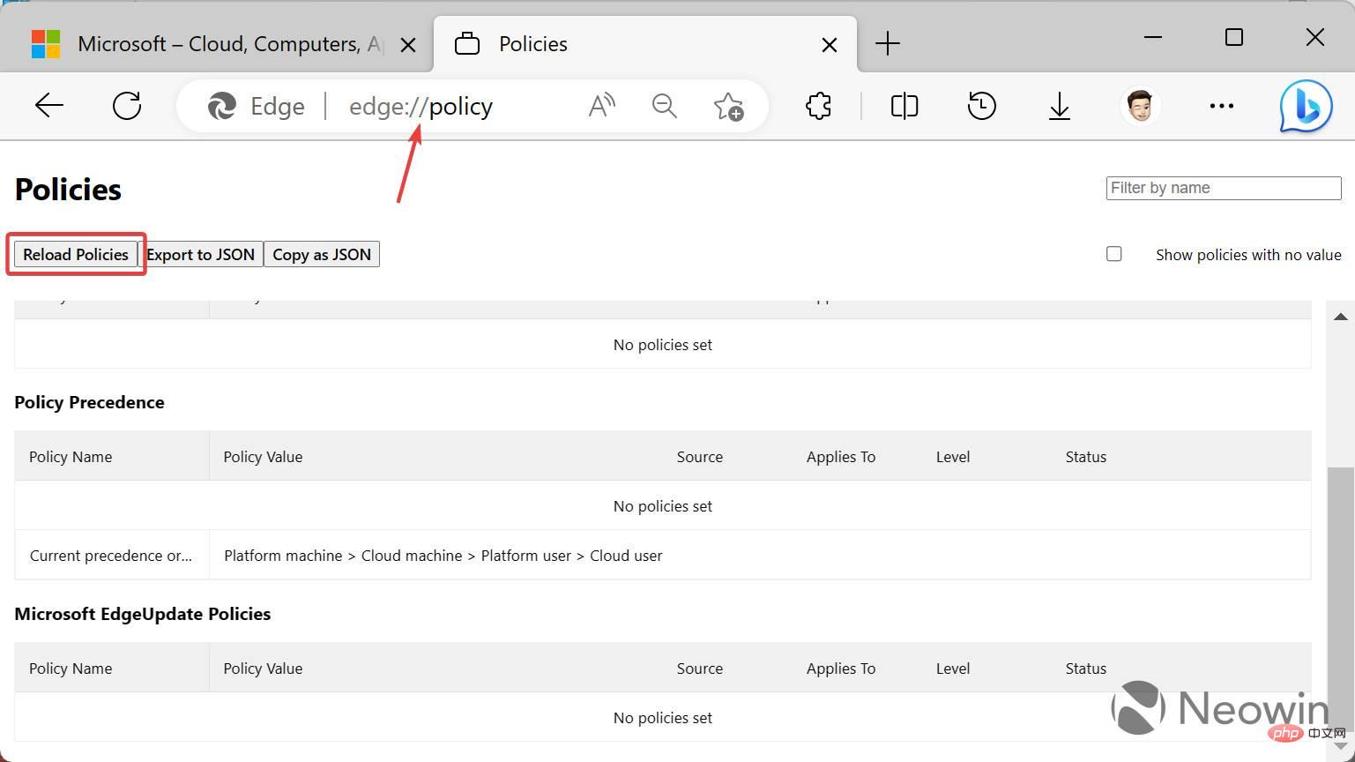Add this page to favorites
This screenshot has height=762, width=1355.
728,107
